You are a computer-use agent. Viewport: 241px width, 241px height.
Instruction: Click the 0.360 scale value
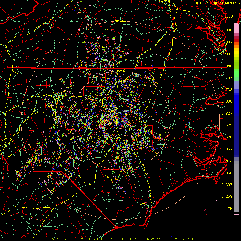coord(227,173)
